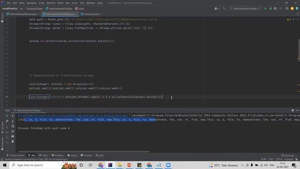The height and width of the screenshot is (169, 300).
Task: Open Build tool window tab
Action: click(99, 155)
